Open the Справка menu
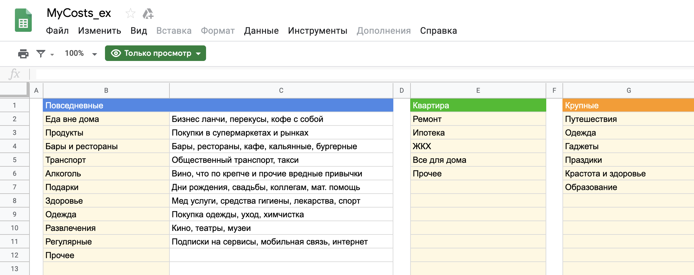 pos(438,31)
